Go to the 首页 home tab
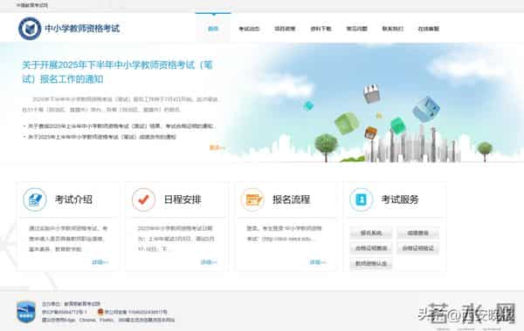This screenshot has width=524, height=331. (213, 29)
